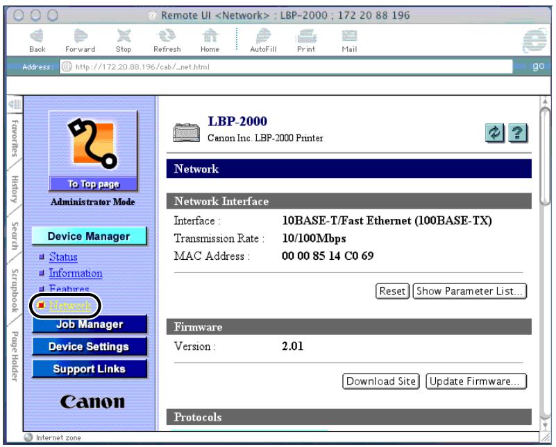Viewport: 556px width, 447px height.
Task: Open the Search side tab
Action: pos(15,236)
